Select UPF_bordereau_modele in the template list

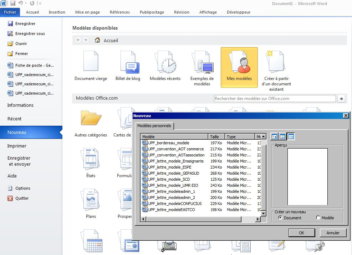click(166, 143)
